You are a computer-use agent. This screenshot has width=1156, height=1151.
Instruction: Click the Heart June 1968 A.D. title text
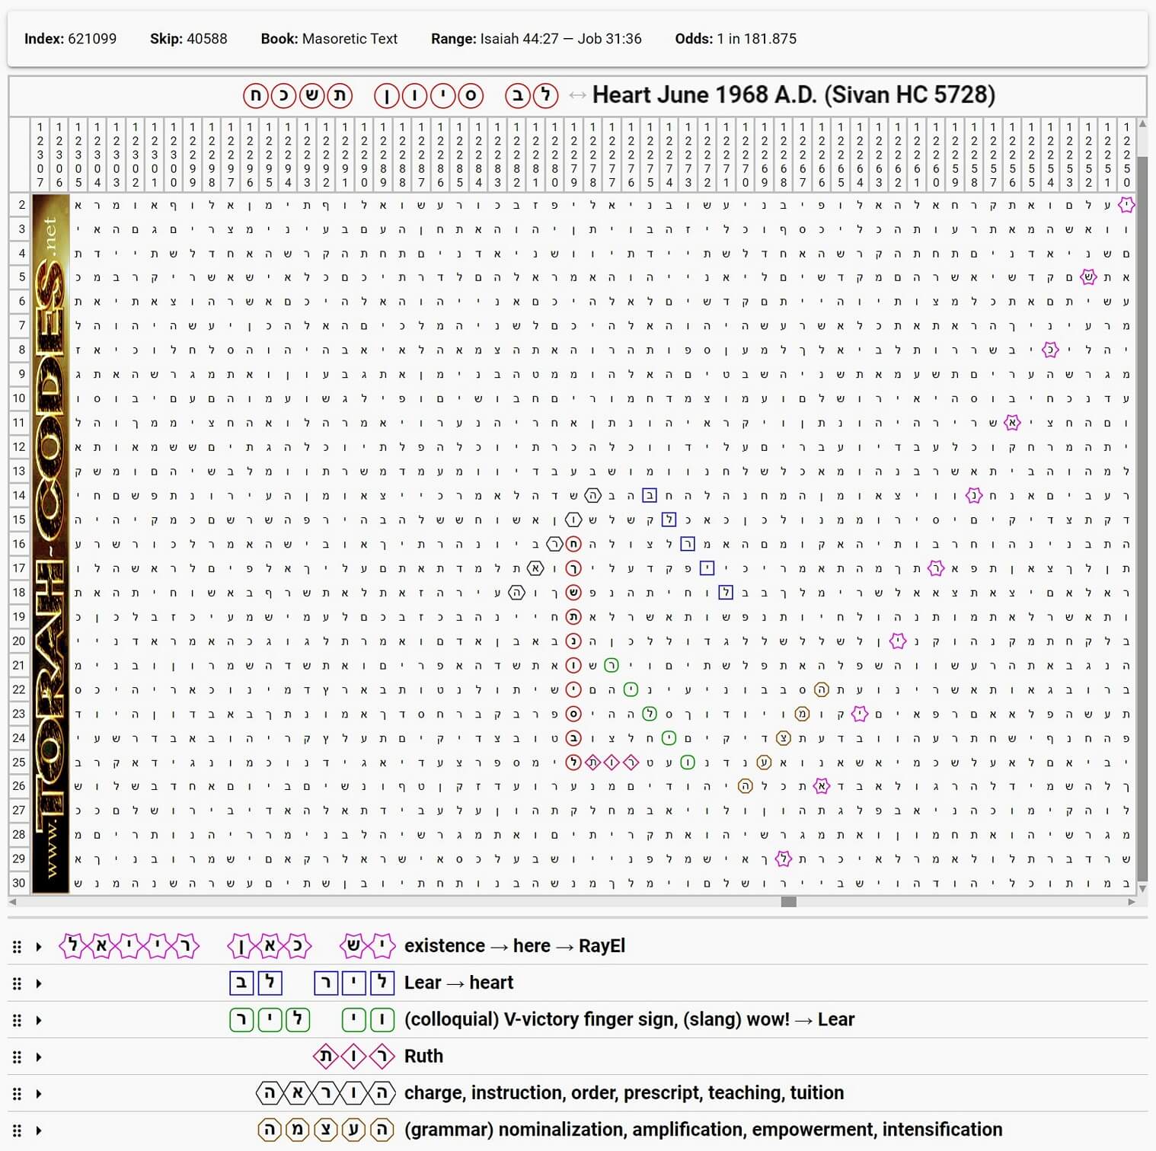tap(794, 95)
